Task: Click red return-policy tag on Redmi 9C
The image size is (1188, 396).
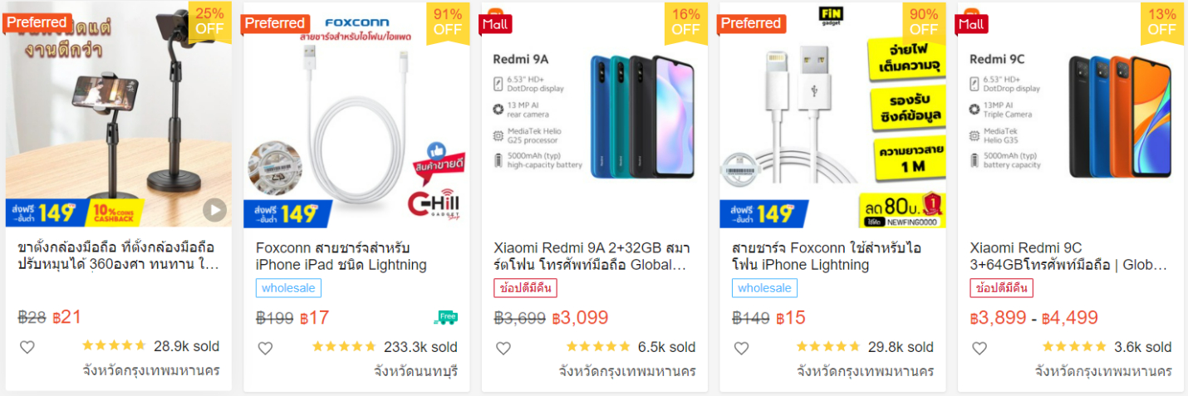Action: pos(1002,288)
